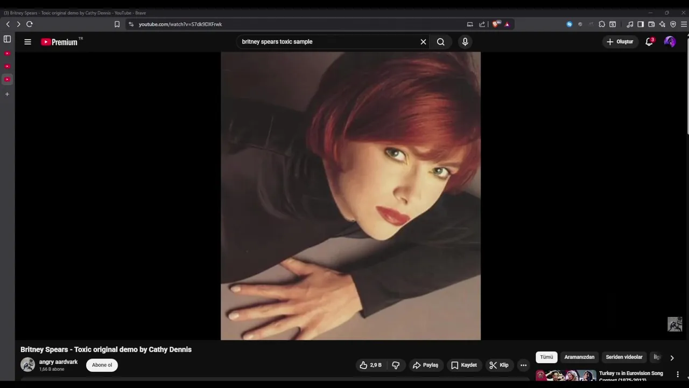
Task: Reload the YouTube page
Action: point(30,24)
